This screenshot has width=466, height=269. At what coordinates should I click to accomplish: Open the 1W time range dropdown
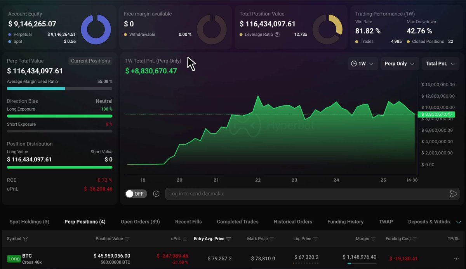point(363,64)
